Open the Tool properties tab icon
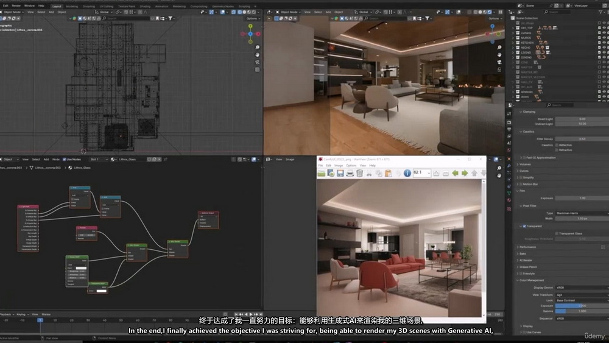Image resolution: width=609 pixels, height=343 pixels. pos(509,114)
